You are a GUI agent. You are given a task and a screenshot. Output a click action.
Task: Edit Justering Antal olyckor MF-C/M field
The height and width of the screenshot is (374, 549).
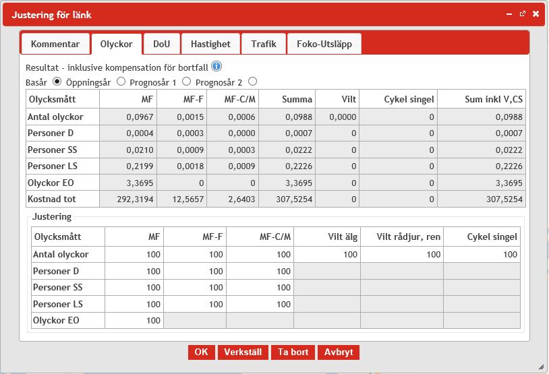point(260,254)
